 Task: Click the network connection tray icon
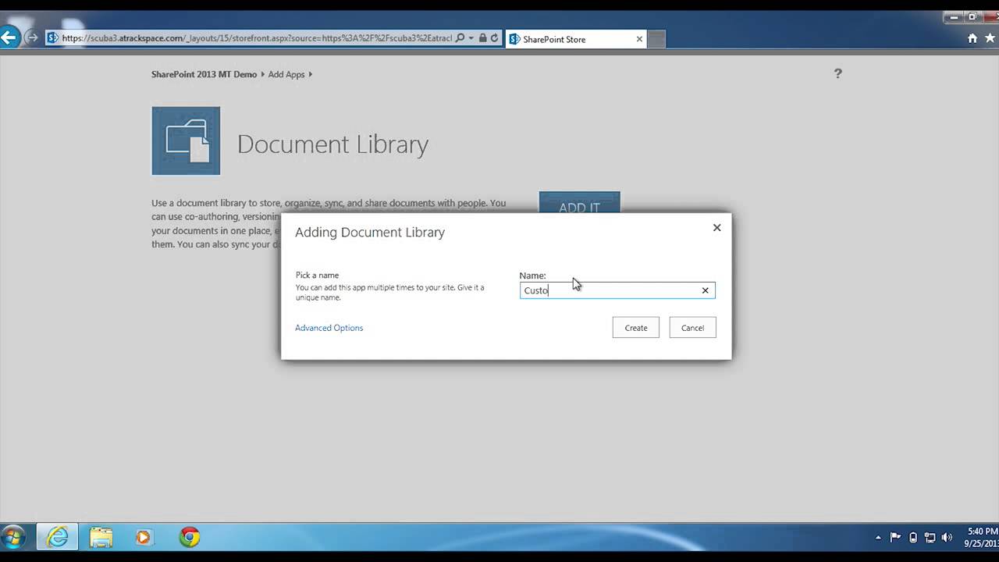930,537
